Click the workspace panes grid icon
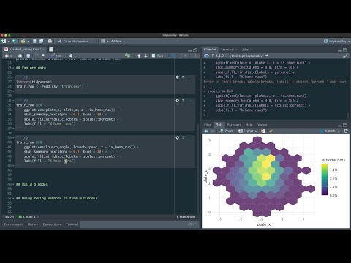This screenshot has width=351, height=263. coord(103,41)
